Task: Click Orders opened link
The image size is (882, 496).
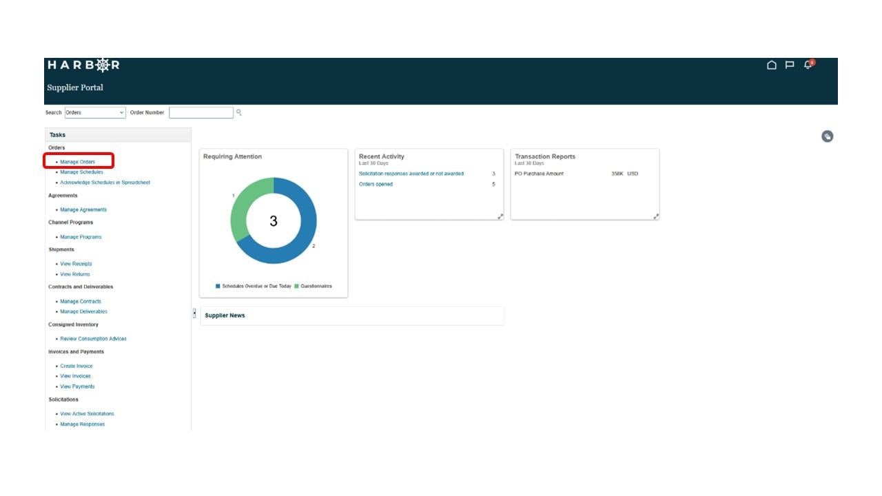Action: (376, 184)
